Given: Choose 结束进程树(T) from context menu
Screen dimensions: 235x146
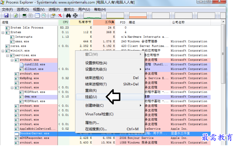Looking at the screenshot, I should point(110,84).
